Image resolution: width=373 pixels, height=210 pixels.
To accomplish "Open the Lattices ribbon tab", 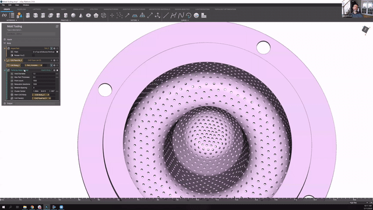I will tap(37, 9).
